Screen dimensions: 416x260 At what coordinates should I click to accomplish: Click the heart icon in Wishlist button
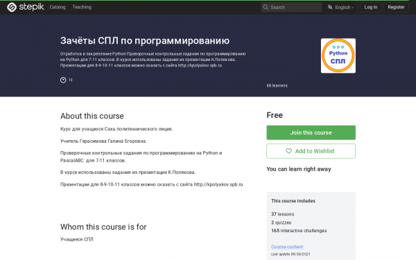coord(288,151)
